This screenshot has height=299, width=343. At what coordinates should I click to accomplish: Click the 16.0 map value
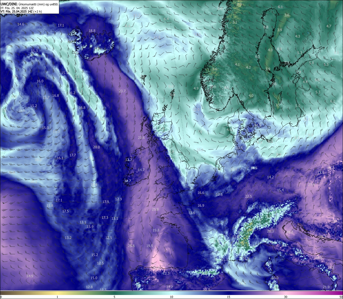tap(40, 81)
